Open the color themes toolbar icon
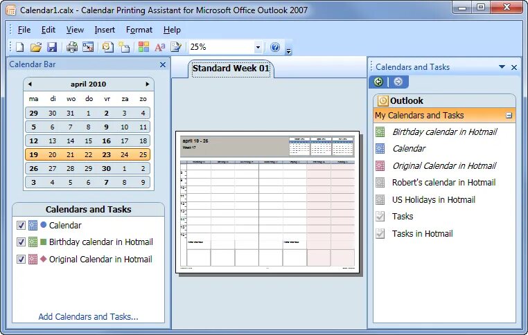528x335 pixels. pos(144,47)
